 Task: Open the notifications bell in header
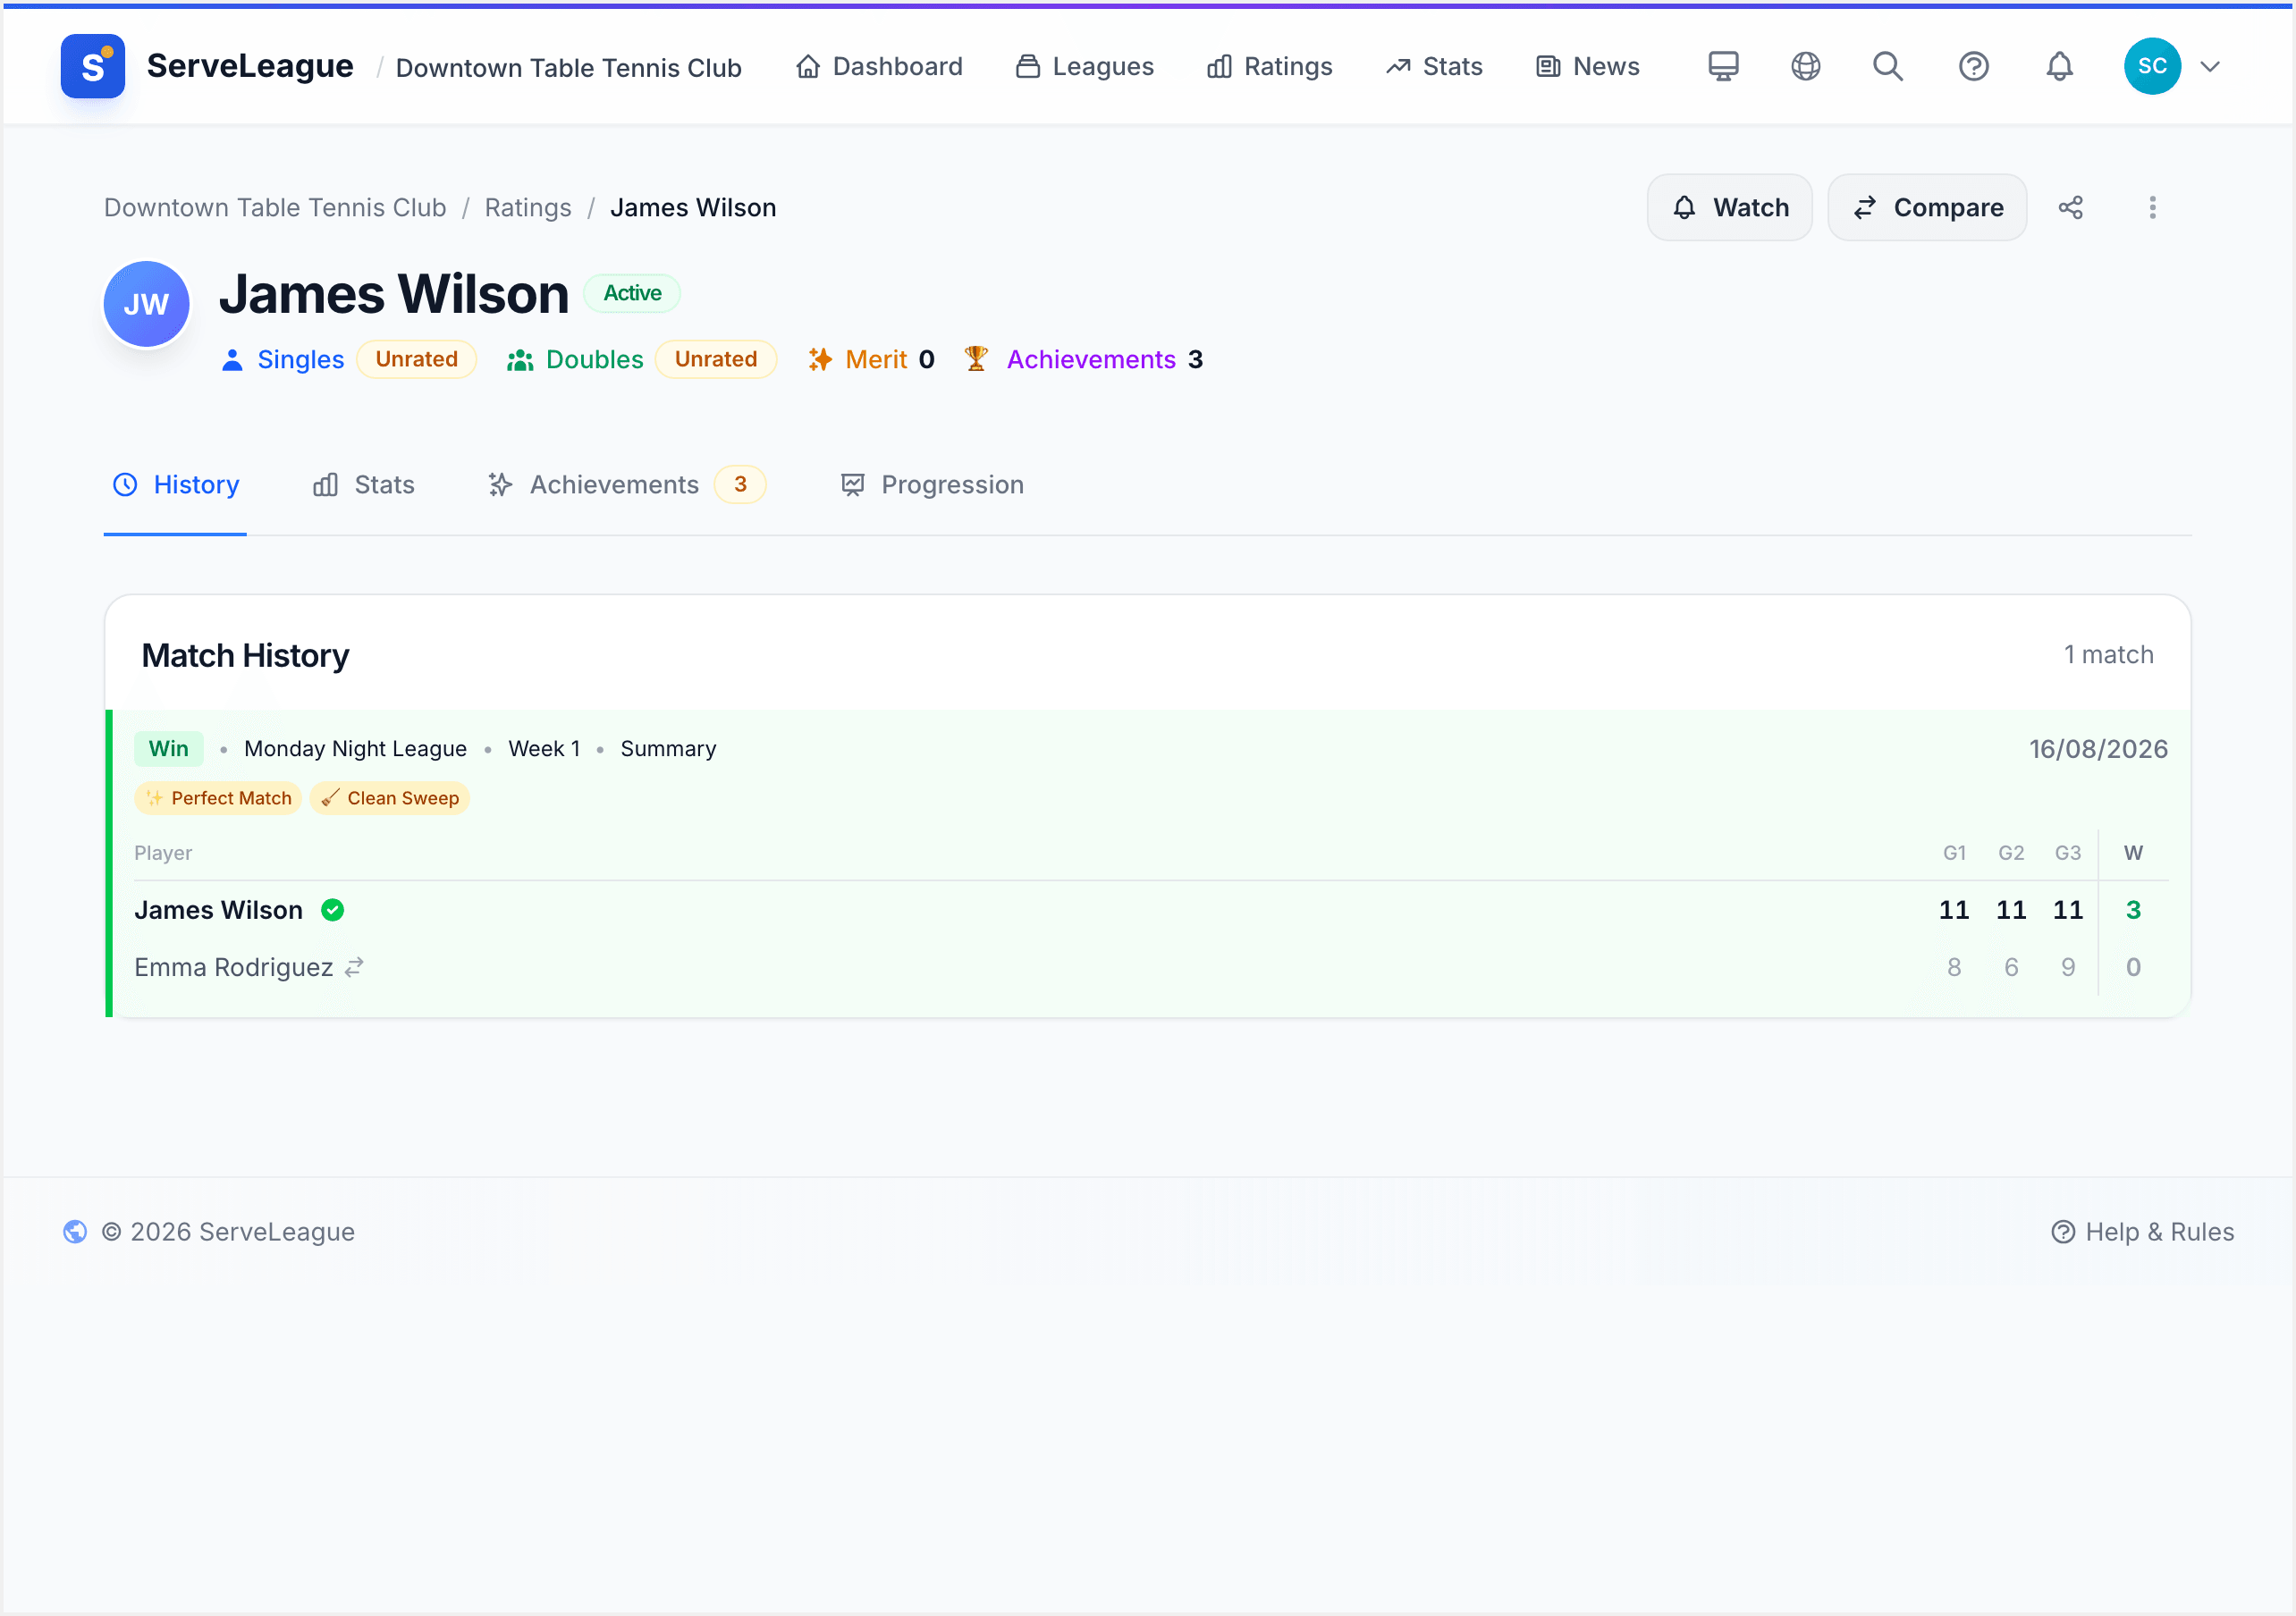[x=2059, y=66]
